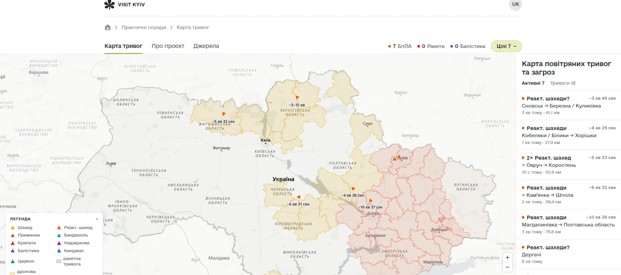Click the Київ city label on map

point(265,140)
